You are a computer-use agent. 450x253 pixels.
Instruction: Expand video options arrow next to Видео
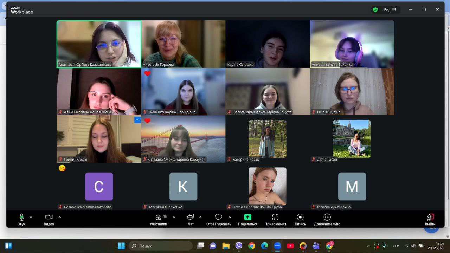[x=60, y=217]
